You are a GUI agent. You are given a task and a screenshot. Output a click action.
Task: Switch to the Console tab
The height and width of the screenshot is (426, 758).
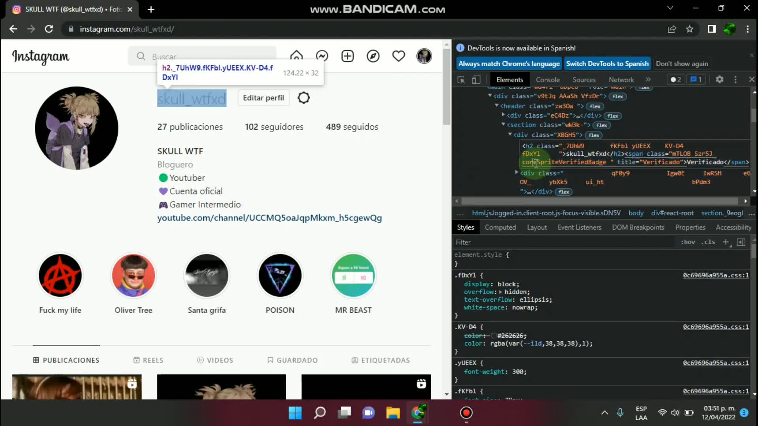tap(548, 80)
